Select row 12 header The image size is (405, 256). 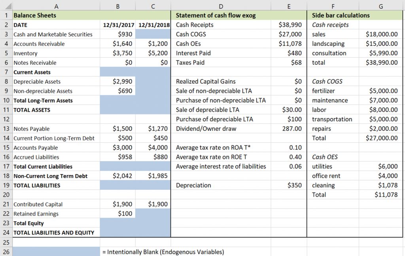[6, 119]
